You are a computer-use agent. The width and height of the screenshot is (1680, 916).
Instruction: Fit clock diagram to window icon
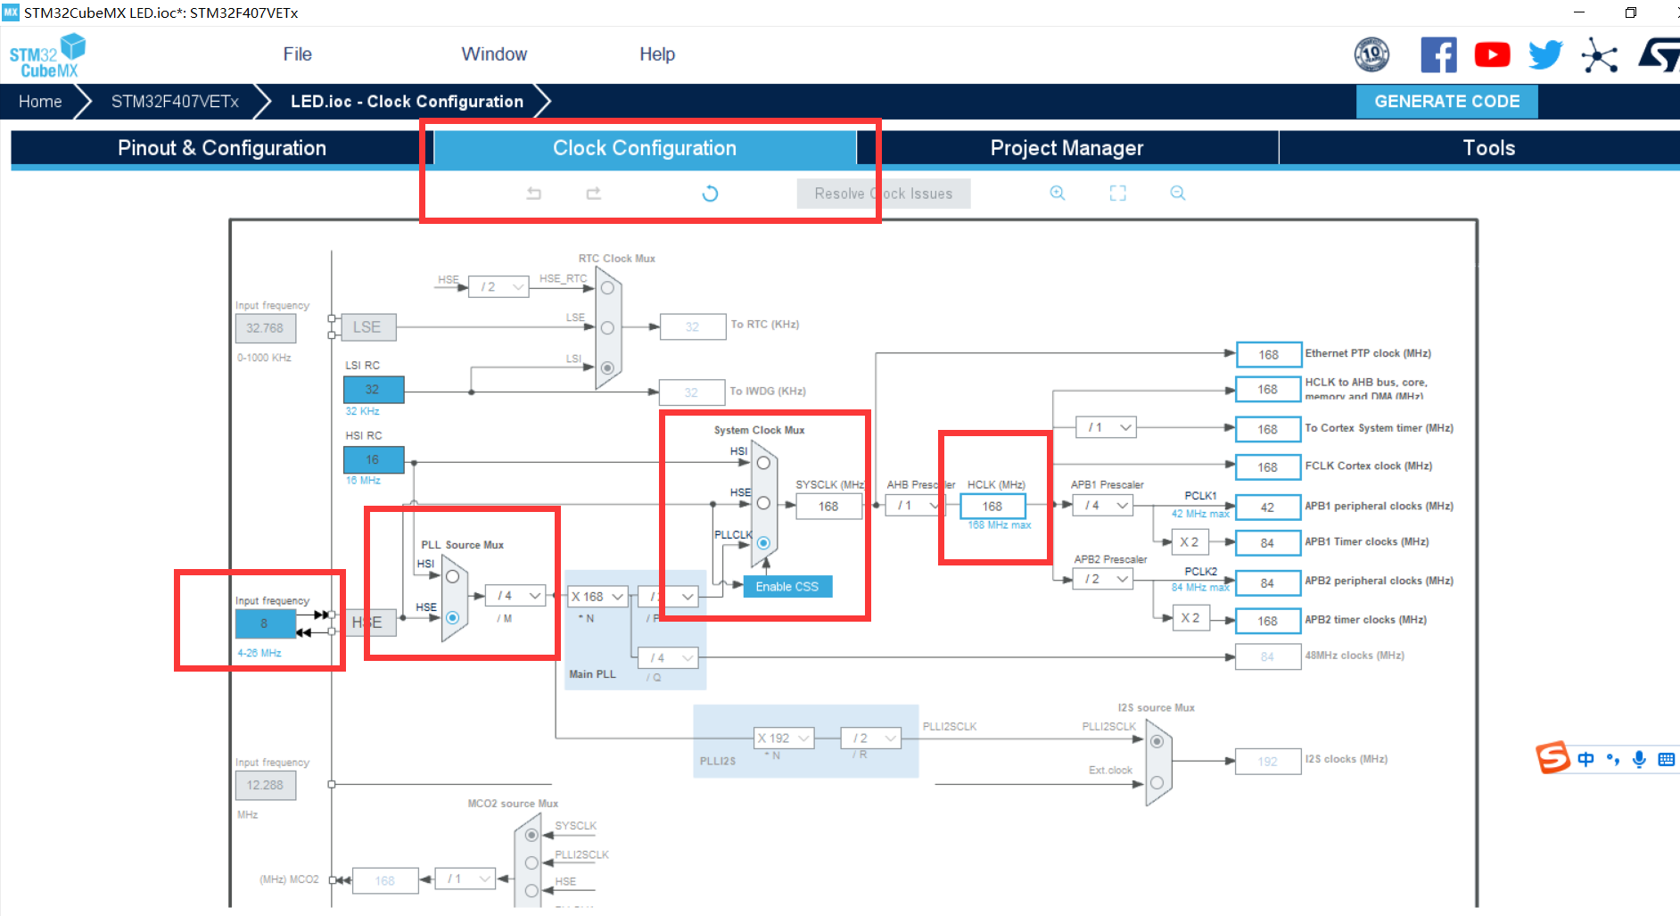coord(1117,193)
